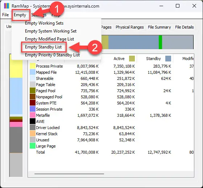Minimize the RamMap window
The width and height of the screenshot is (203, 188).
pyautogui.click(x=161, y=6)
